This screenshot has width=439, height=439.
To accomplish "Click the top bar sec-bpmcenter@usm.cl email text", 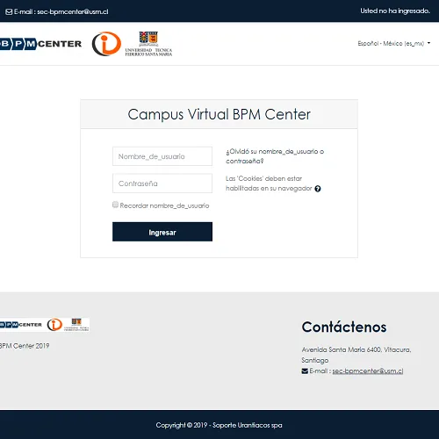I will (x=73, y=11).
